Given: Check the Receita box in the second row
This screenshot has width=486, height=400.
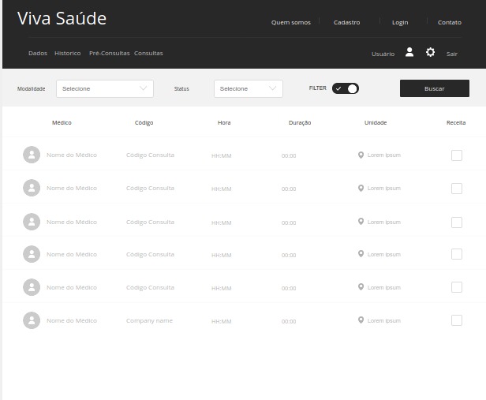Looking at the screenshot, I should [457, 189].
